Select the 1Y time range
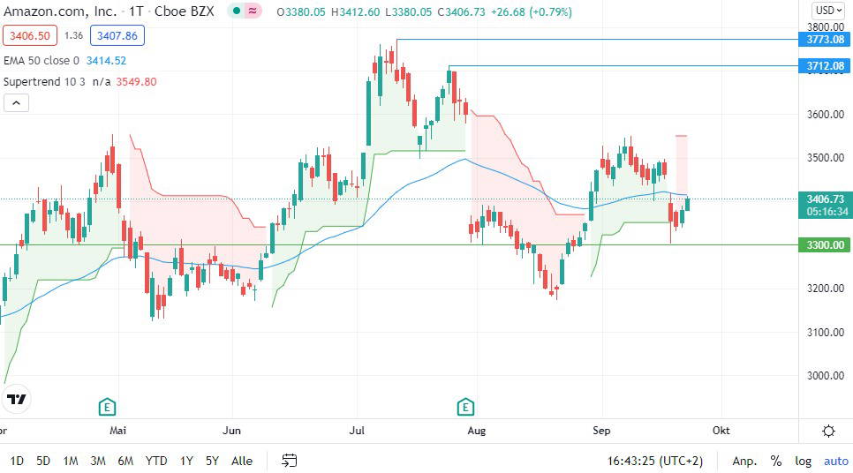The width and height of the screenshot is (853, 473). [x=186, y=461]
